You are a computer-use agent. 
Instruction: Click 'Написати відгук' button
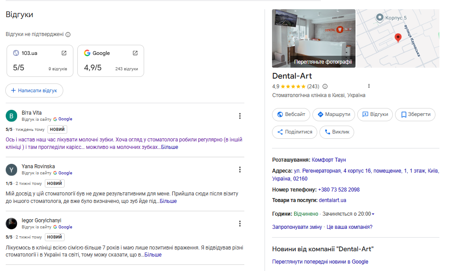34,90
